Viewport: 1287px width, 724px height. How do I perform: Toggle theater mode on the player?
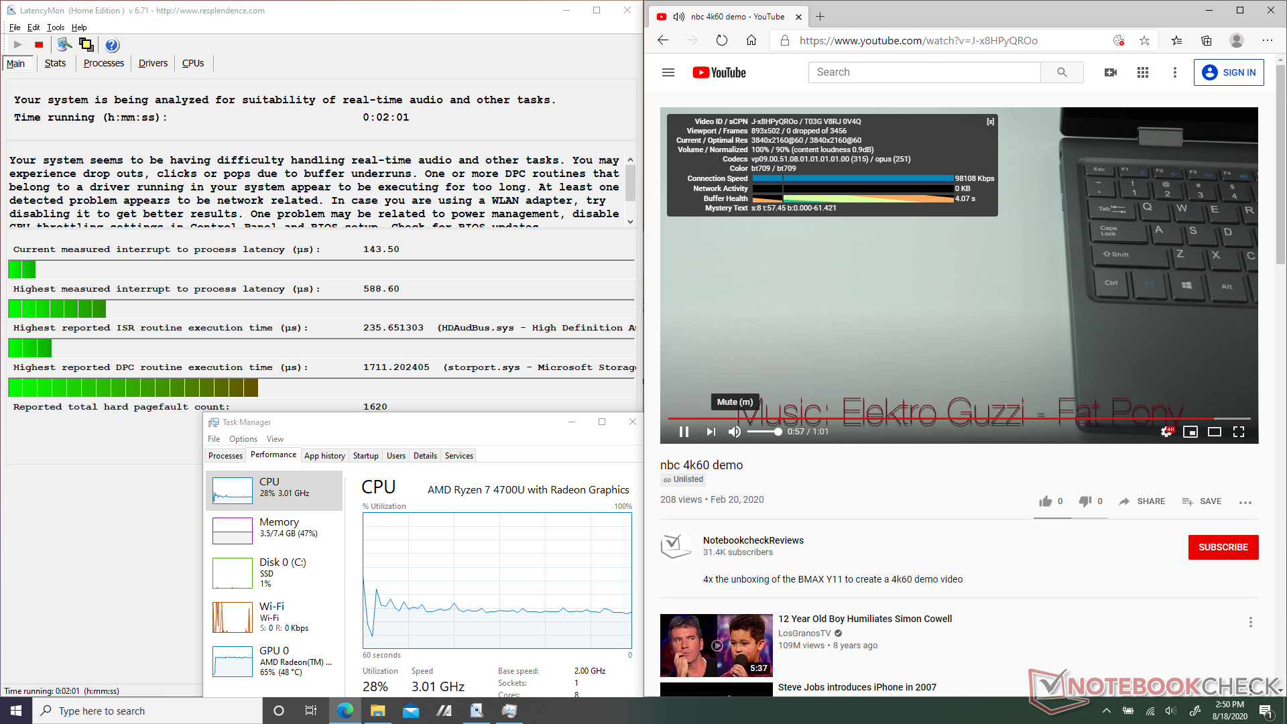click(1214, 432)
